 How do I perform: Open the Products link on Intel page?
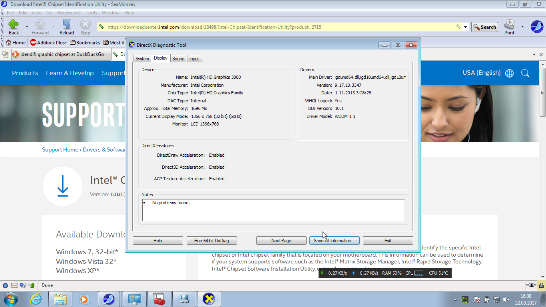25,73
